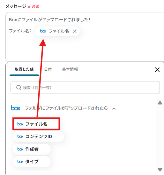This screenshot has height=175, width=164.
Task: Click box icon on ファイル名 list item
Action: tap(20, 124)
